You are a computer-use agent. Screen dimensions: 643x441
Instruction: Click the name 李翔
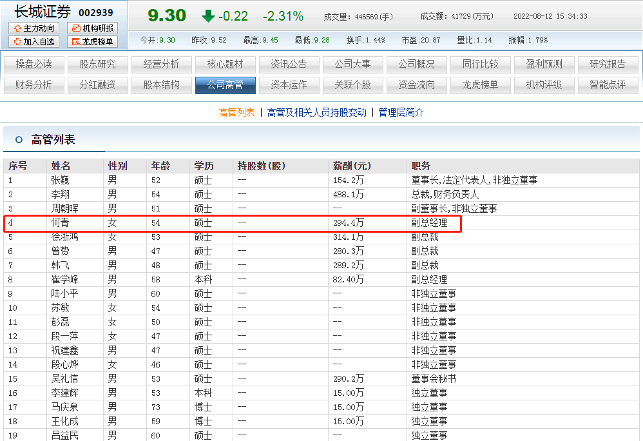click(61, 195)
